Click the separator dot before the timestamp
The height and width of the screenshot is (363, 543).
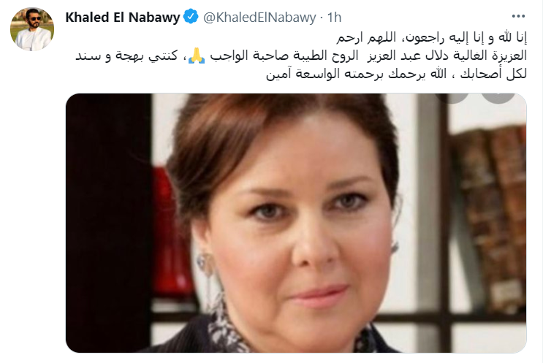tap(322, 18)
